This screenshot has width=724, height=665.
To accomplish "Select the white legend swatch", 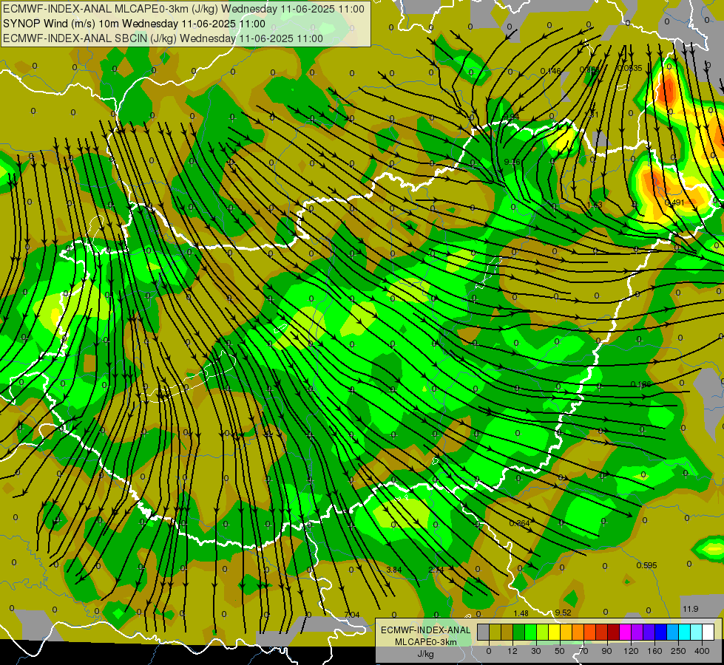I will click(708, 632).
